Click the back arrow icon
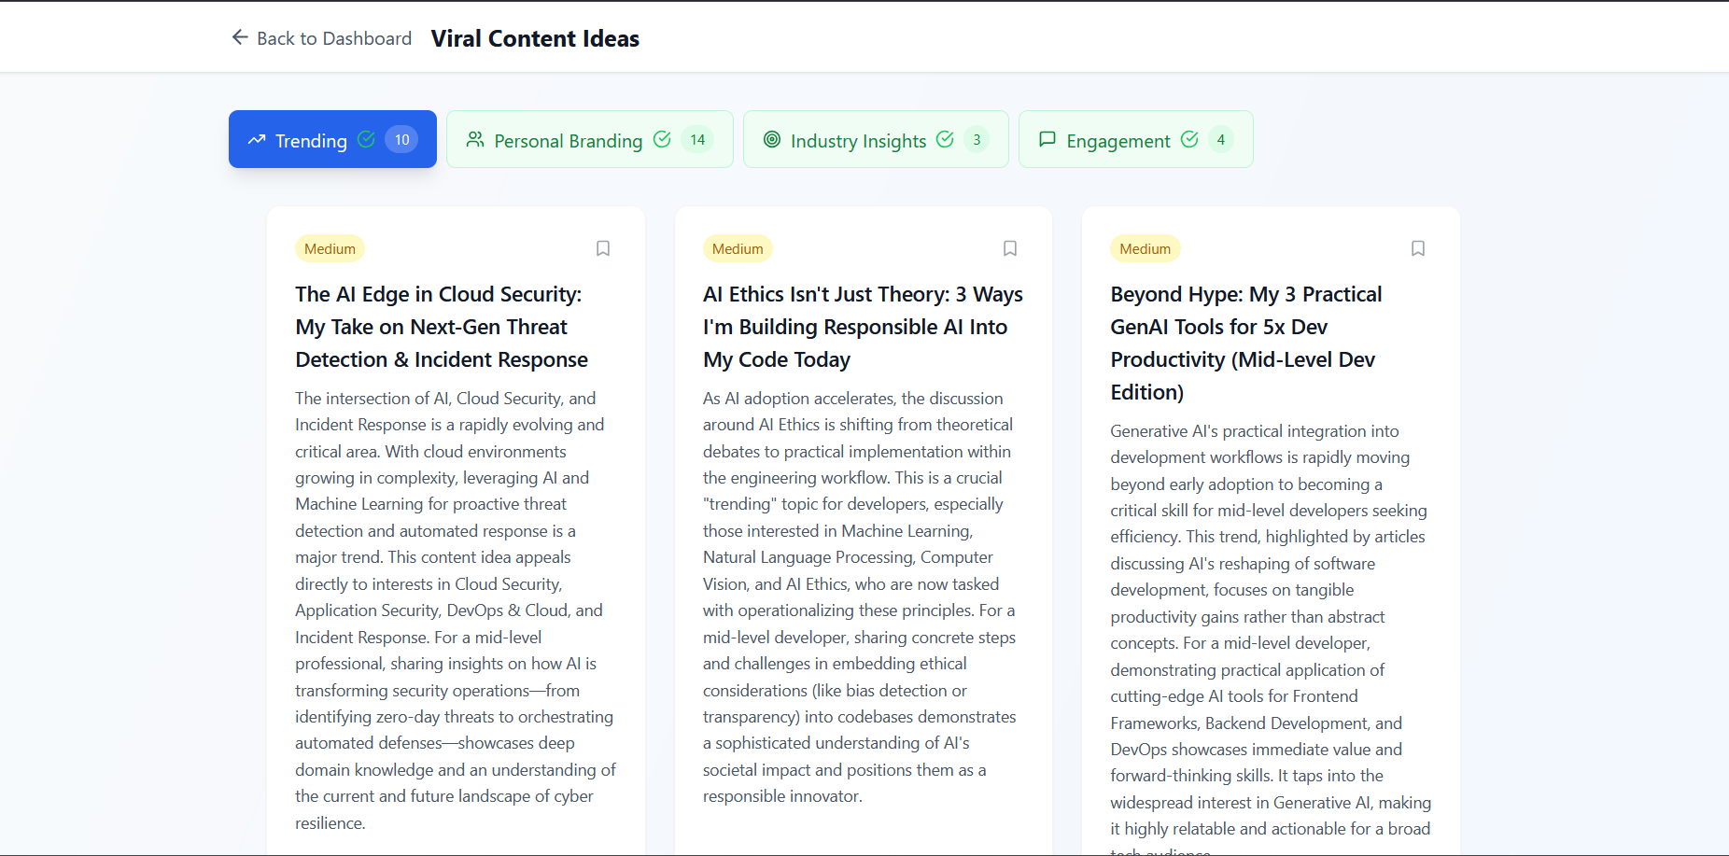The height and width of the screenshot is (856, 1729). 240,37
